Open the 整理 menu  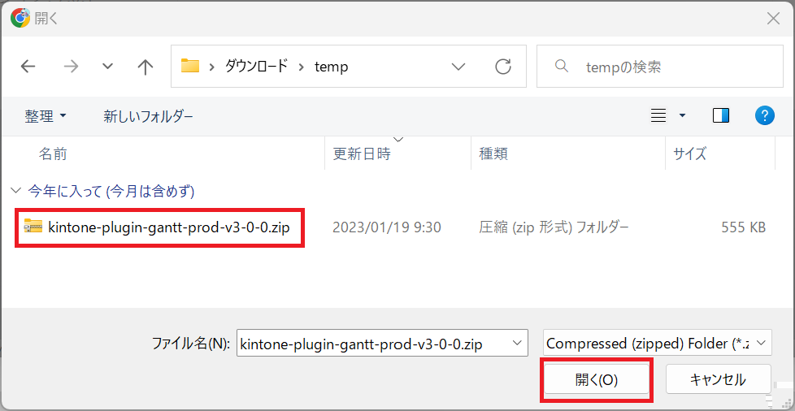click(x=46, y=116)
